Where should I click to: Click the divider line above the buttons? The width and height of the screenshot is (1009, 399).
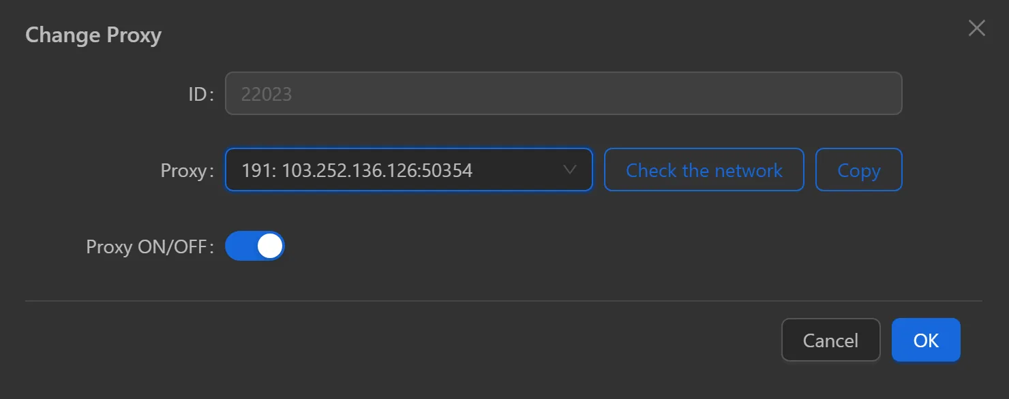503,300
